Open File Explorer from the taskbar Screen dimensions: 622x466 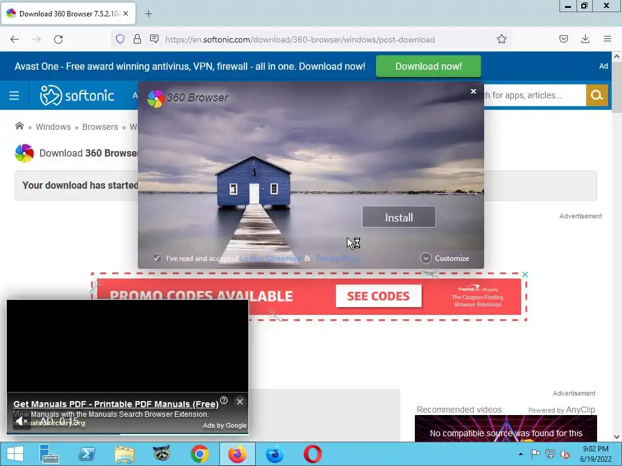[x=124, y=454]
